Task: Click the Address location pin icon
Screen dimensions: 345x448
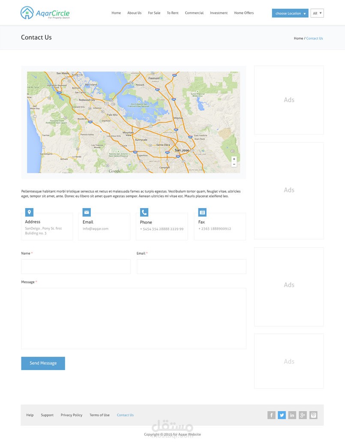Action: (x=29, y=212)
